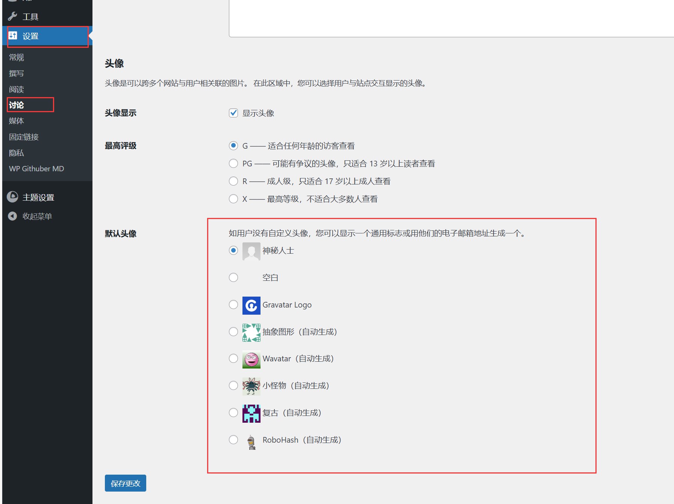Select the PG rating radio button
The width and height of the screenshot is (674, 504).
(233, 163)
